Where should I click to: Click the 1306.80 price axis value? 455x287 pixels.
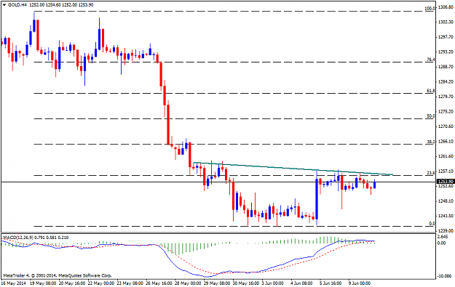(446, 7)
